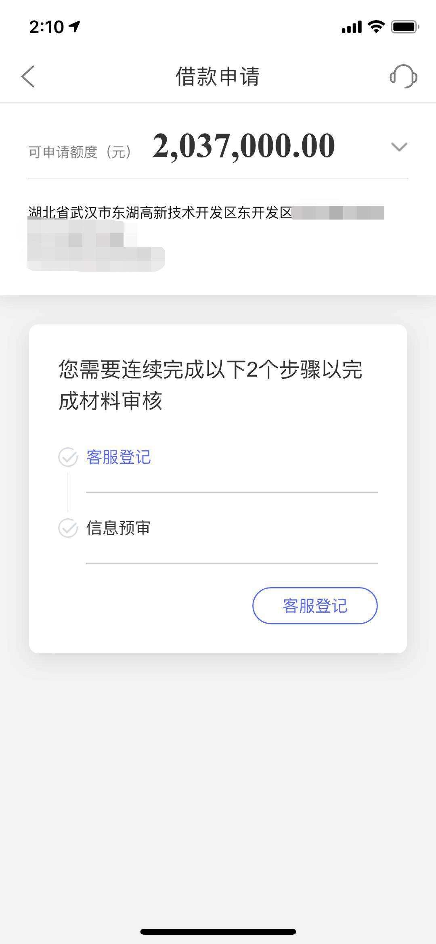The height and width of the screenshot is (944, 436).
Task: Click the 2,037,000.00 loan amount
Action: [244, 146]
